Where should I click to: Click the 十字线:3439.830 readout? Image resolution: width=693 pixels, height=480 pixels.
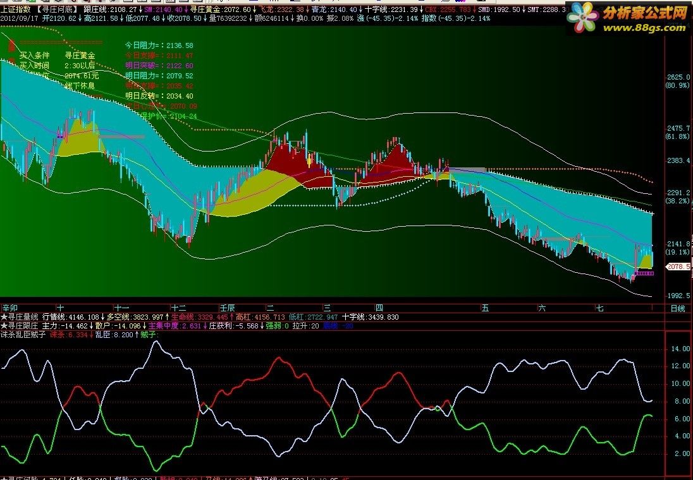(371, 317)
